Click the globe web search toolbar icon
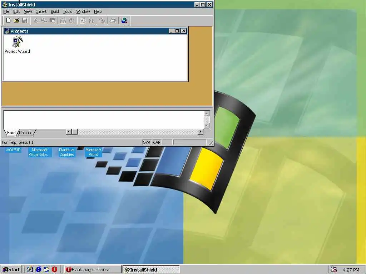Screen dimensions: 366x274 pos(124,20)
